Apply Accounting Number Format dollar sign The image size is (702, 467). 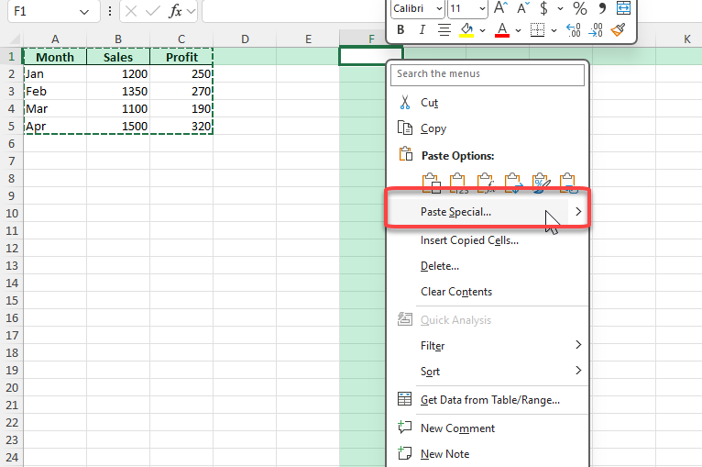[544, 8]
